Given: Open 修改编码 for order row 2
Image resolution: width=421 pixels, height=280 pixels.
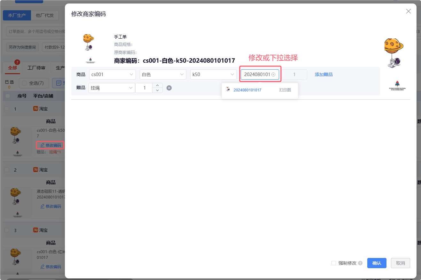Looking at the screenshot, I should (x=51, y=206).
